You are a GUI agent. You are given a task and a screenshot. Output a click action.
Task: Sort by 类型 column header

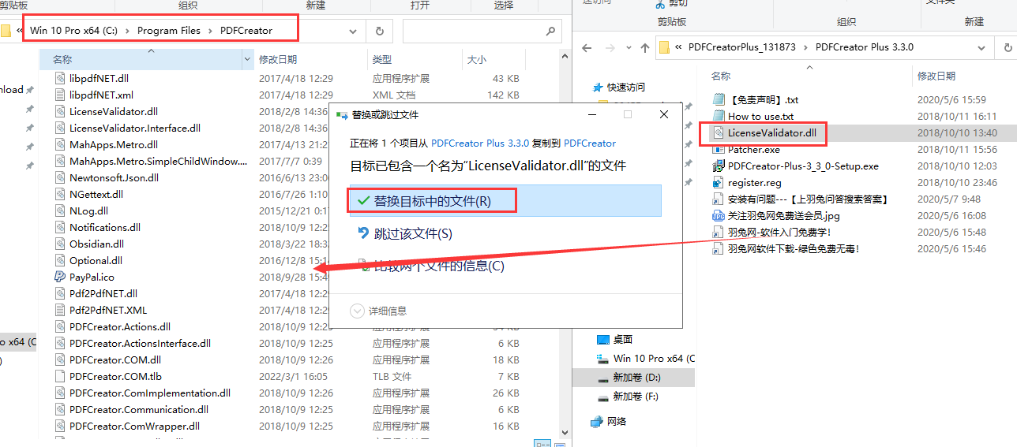[382, 60]
